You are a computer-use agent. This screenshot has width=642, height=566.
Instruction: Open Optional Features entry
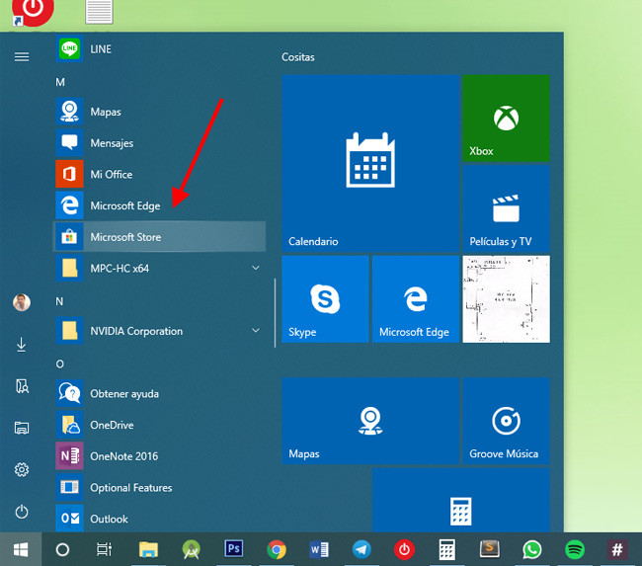160,487
